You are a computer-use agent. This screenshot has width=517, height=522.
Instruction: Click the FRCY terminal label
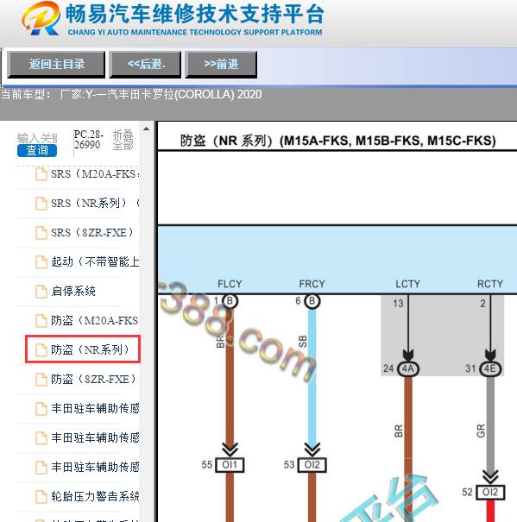[x=312, y=284]
